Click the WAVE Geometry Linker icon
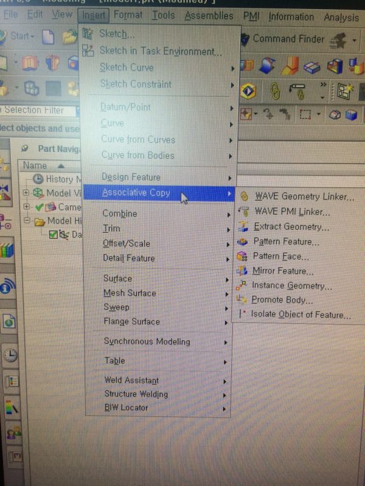The width and height of the screenshot is (365, 486). coord(245,196)
